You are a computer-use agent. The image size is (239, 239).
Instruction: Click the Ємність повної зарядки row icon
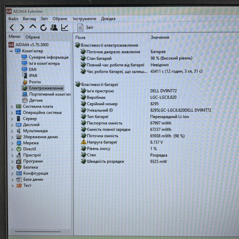[x=83, y=129]
